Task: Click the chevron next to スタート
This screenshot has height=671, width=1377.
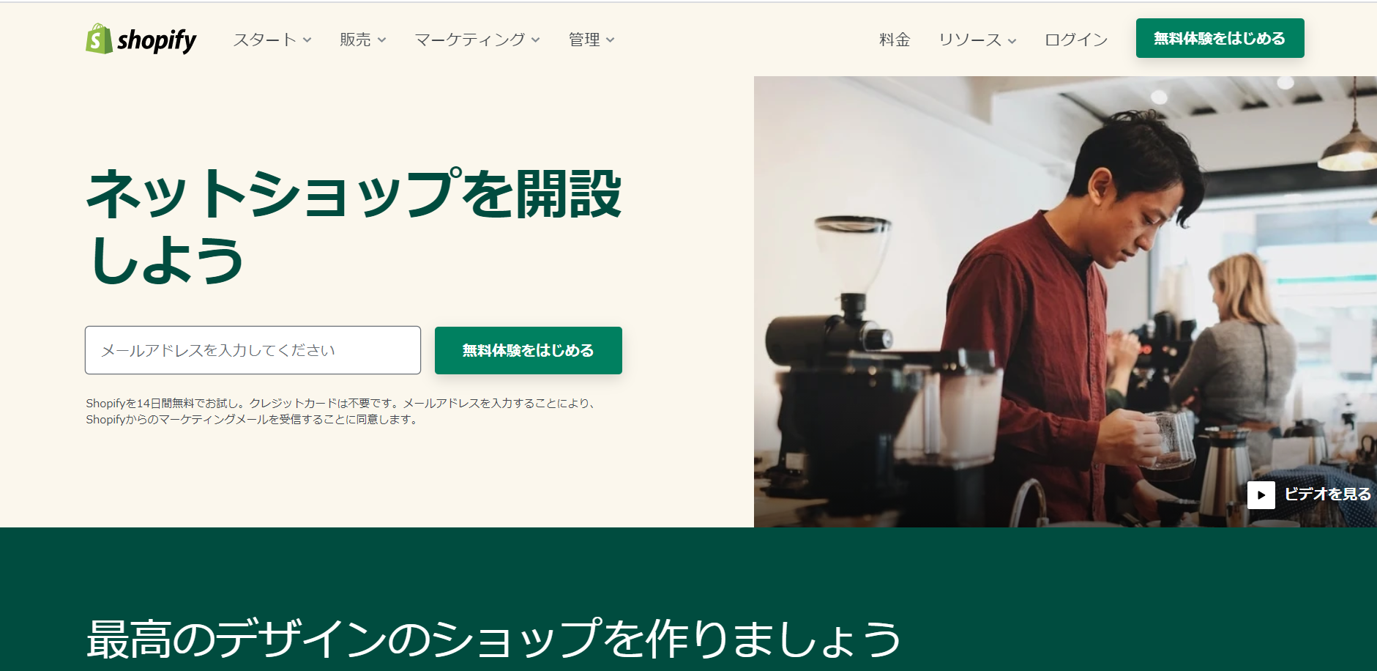Action: [x=307, y=40]
